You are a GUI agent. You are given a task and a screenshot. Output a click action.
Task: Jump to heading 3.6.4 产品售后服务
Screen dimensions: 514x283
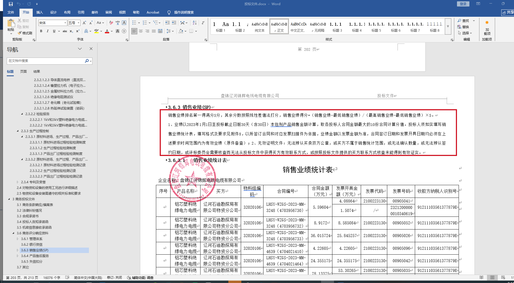point(35,256)
